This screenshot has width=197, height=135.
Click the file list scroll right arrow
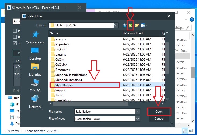162,104
